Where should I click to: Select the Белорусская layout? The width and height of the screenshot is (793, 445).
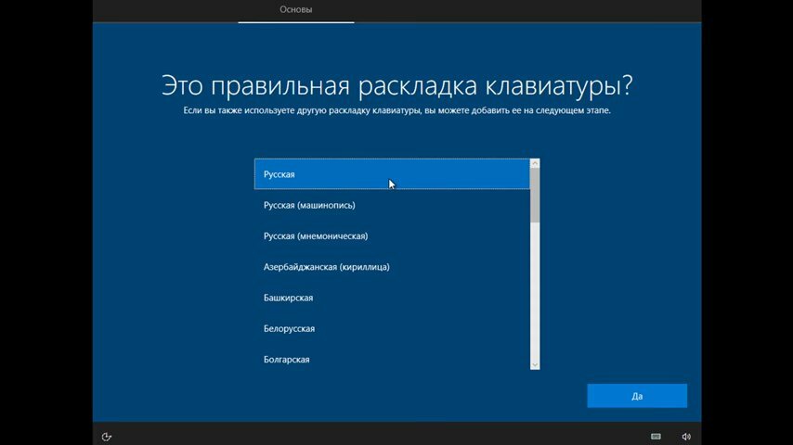pyautogui.click(x=392, y=328)
